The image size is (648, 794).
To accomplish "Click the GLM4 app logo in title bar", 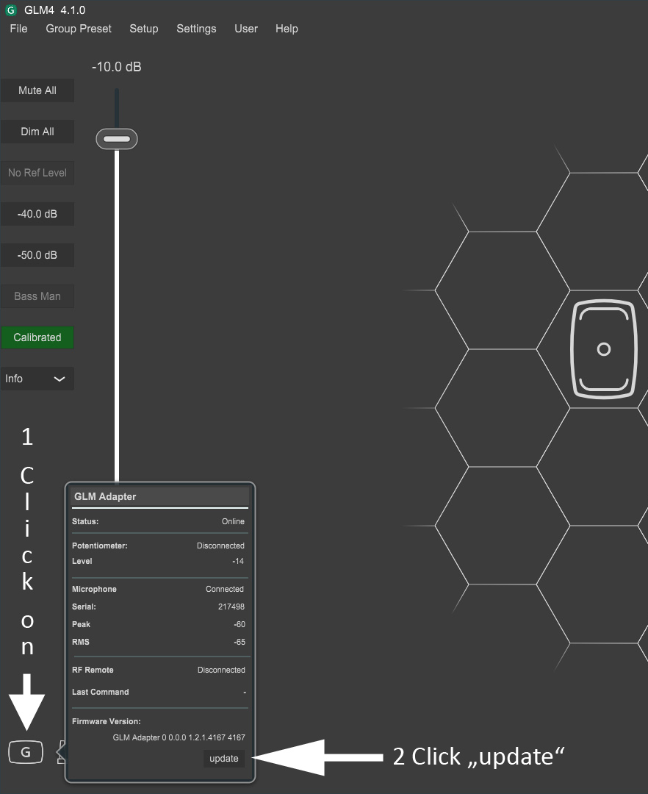I will [10, 10].
